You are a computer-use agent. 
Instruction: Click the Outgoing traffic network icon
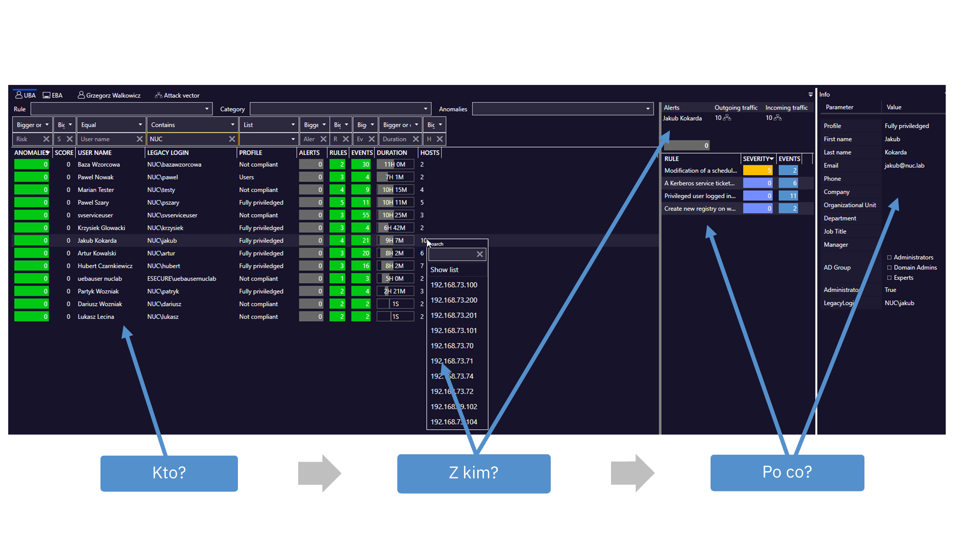click(727, 118)
